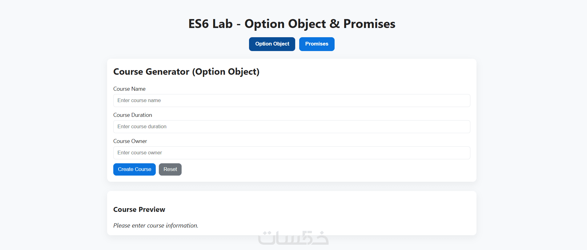Switch to the Option Object tab
The height and width of the screenshot is (250, 587).
pyautogui.click(x=272, y=44)
